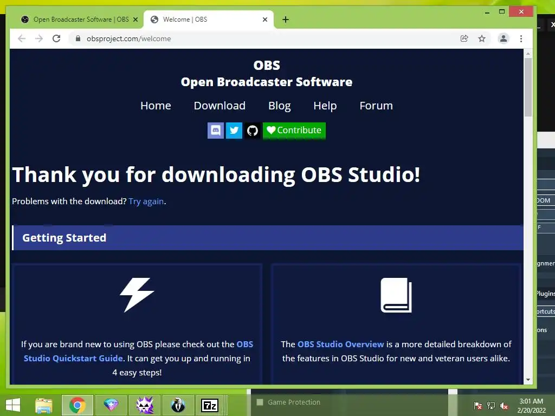Image resolution: width=555 pixels, height=416 pixels.
Task: Click the Try again download link
Action: point(146,201)
